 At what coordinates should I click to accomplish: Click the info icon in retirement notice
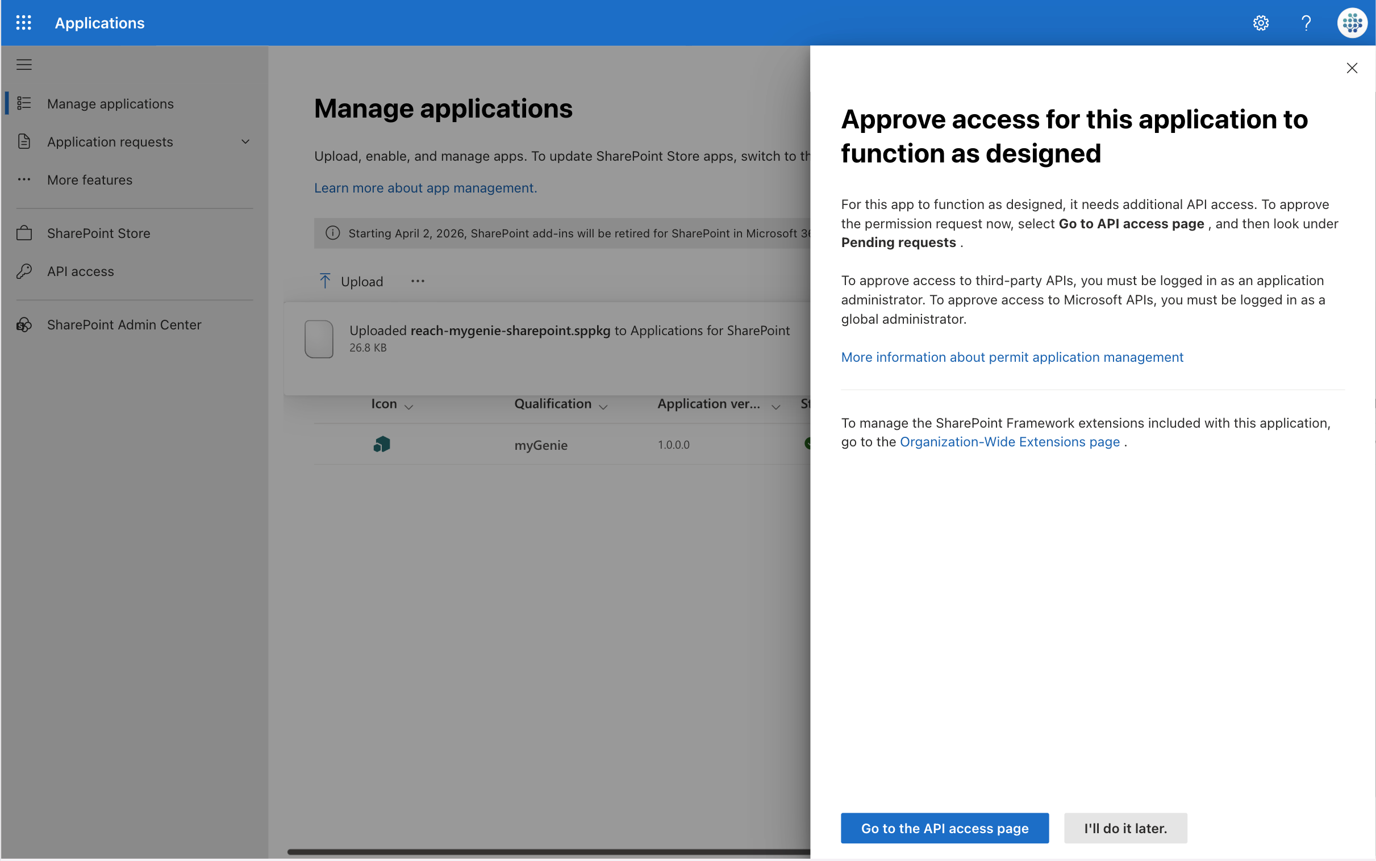[x=332, y=233]
